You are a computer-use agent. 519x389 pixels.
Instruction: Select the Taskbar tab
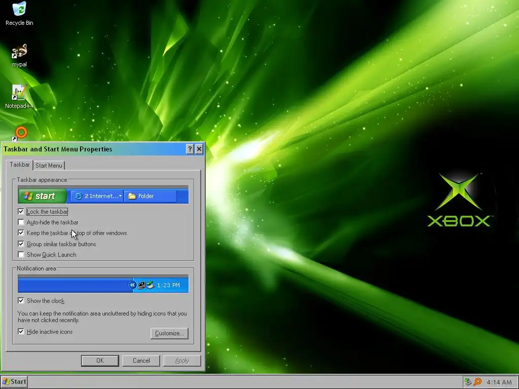[20, 165]
